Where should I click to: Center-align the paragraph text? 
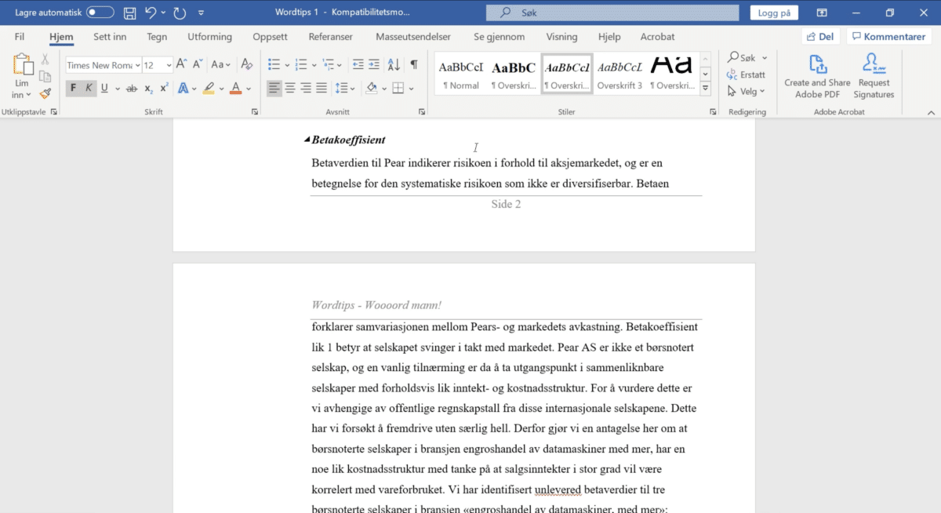(x=290, y=89)
